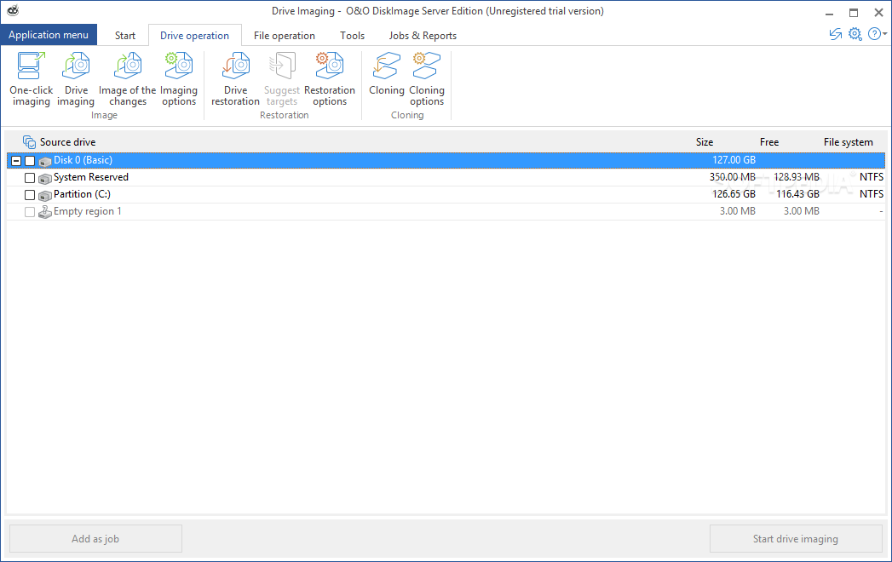Open Imaging options
Screen dimensions: 892x562
[179, 79]
